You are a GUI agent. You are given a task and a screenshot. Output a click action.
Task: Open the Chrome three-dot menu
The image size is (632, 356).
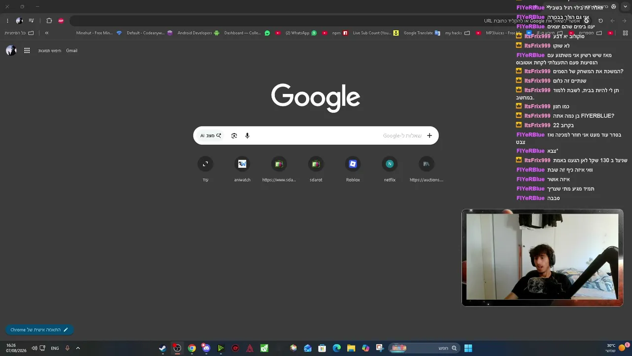(x=7, y=21)
